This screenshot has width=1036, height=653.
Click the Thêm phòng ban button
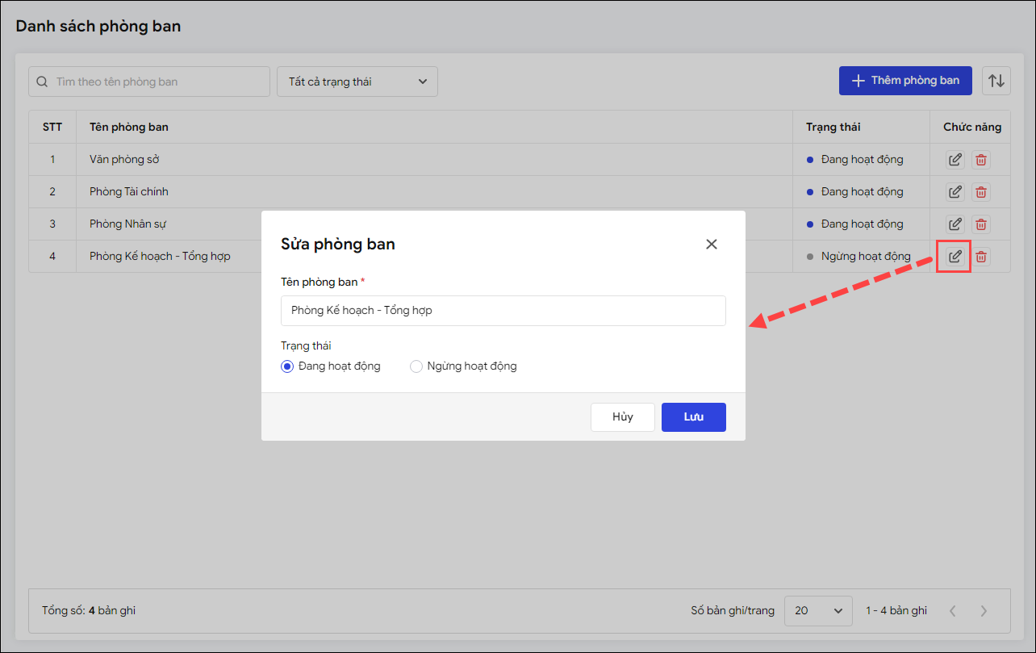pyautogui.click(x=905, y=81)
